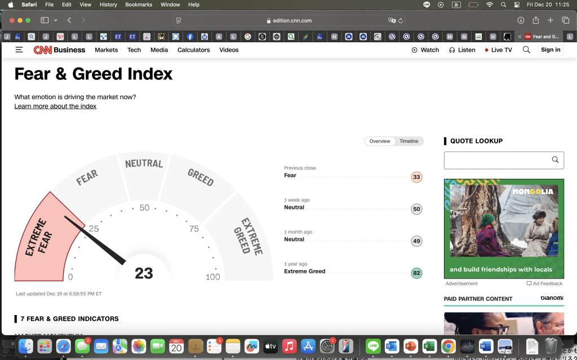Go to the Markets section

point(106,50)
